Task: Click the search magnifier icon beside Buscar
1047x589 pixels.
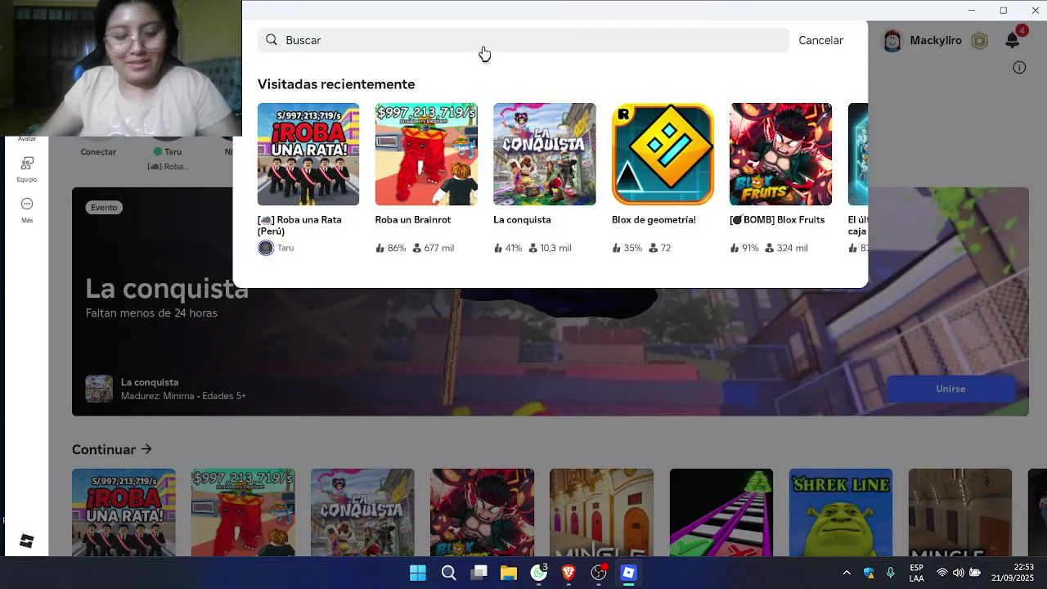Action: pos(272,40)
